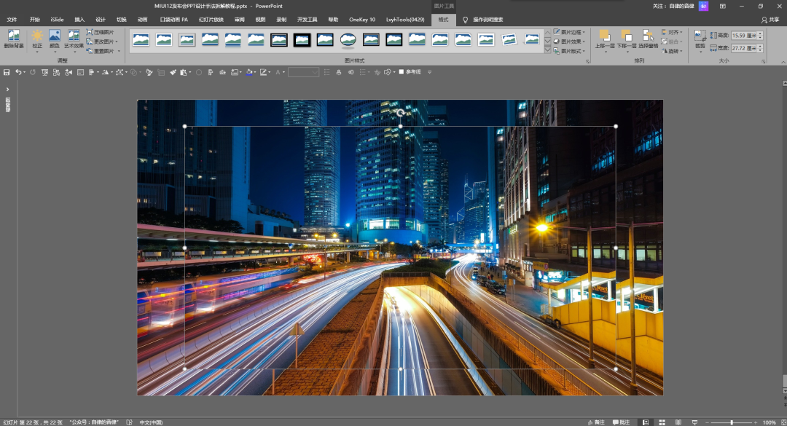Open the 对齐 align dropdown
Screen dimensions: 787x426
click(674, 32)
